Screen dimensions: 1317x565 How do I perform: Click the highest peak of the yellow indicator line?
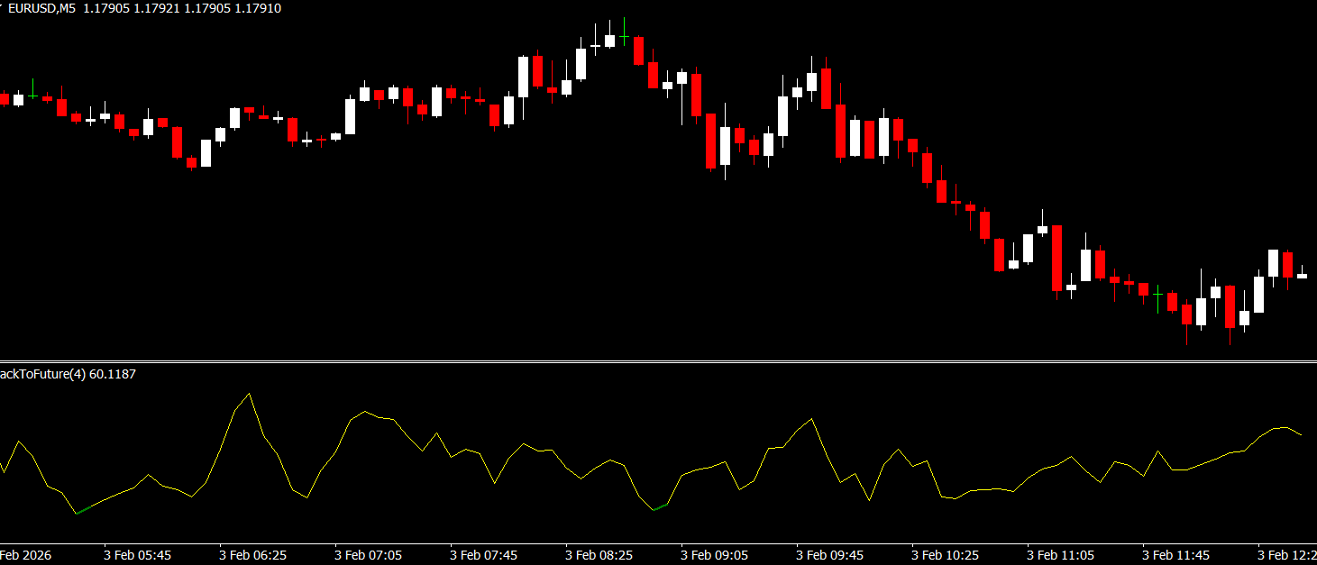pos(249,394)
